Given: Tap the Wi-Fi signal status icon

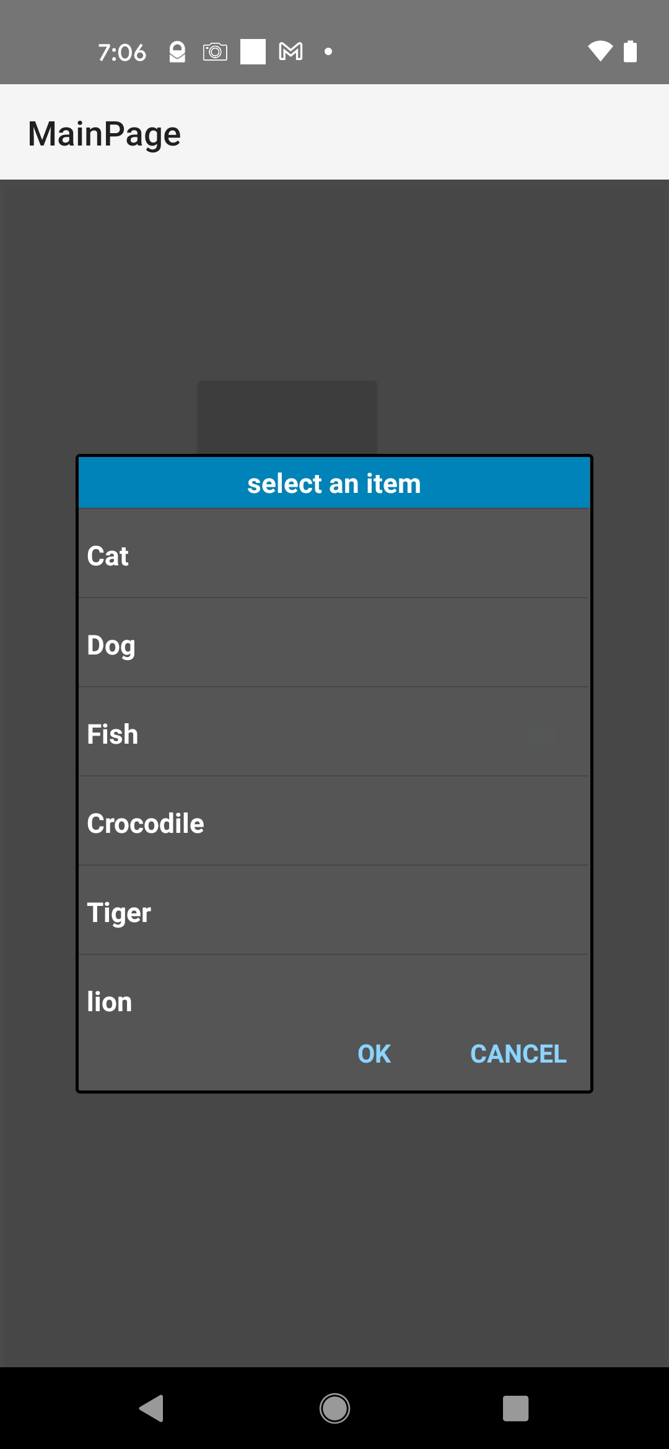Looking at the screenshot, I should [x=600, y=51].
